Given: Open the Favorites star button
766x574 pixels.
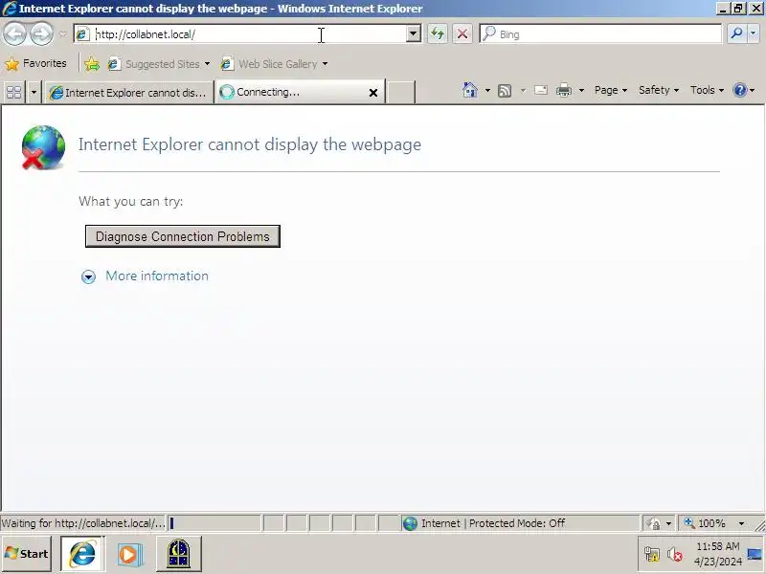Looking at the screenshot, I should tap(35, 63).
